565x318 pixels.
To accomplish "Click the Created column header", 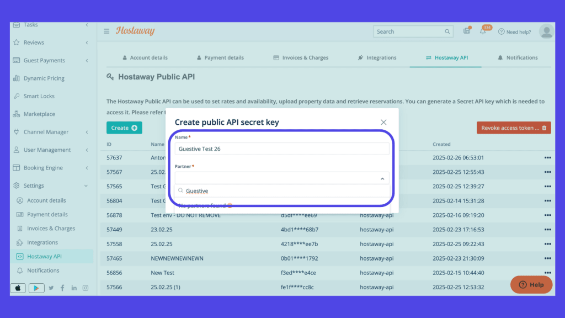I will [441, 144].
